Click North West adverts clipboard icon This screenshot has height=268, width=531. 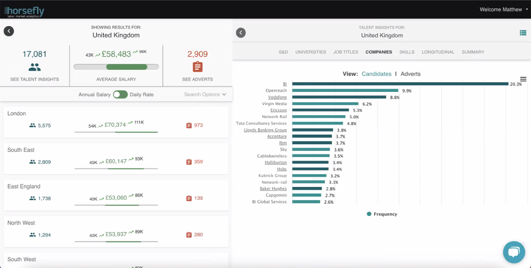(x=189, y=235)
